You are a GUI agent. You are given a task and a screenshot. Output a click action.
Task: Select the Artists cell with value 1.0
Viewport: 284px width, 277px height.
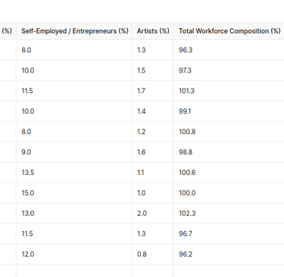152,193
